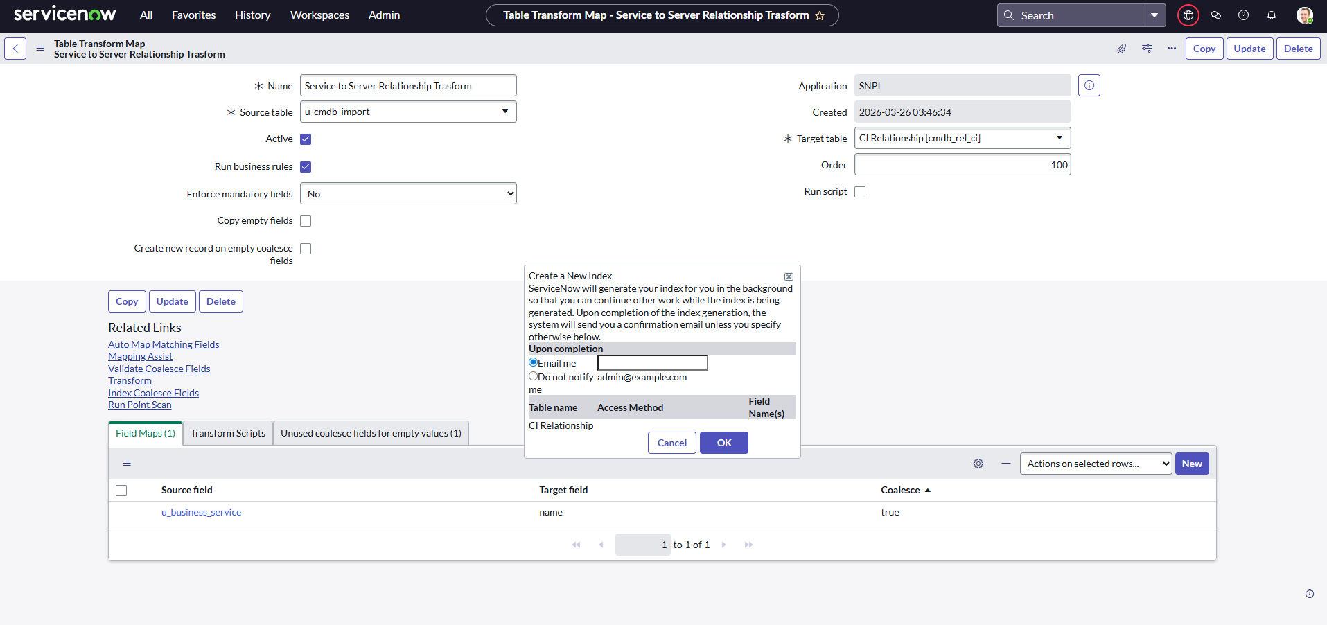Check Create new record on empty coalesce
1327x625 pixels.
(x=306, y=249)
